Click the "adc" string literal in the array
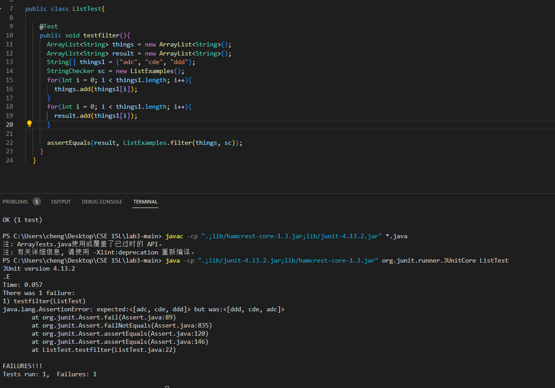This screenshot has height=388, width=555. pyautogui.click(x=129, y=62)
